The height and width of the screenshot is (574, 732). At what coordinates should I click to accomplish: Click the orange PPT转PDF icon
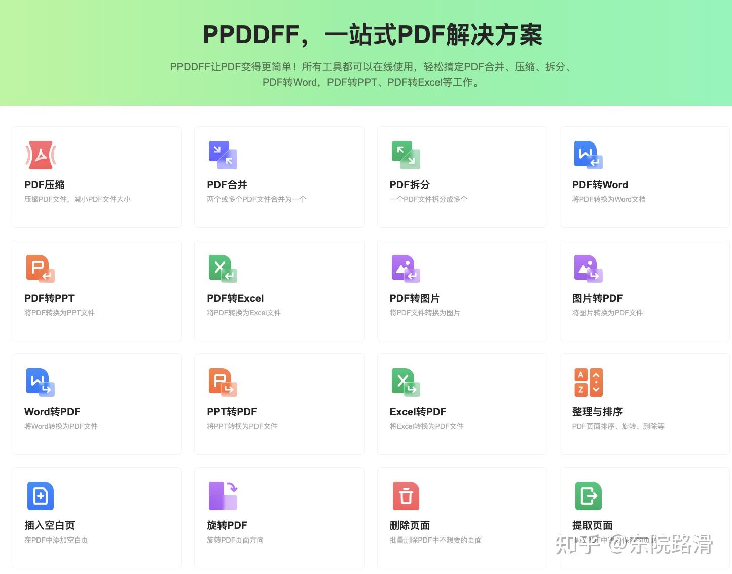point(223,382)
